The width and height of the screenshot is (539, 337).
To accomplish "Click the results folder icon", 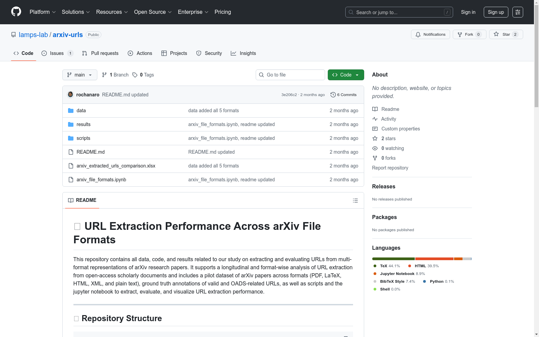I will click(x=71, y=124).
